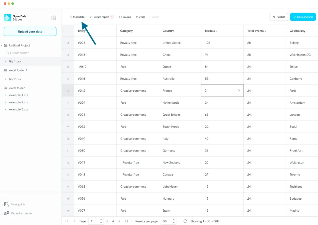Jump to the last page of results

click(126, 221)
